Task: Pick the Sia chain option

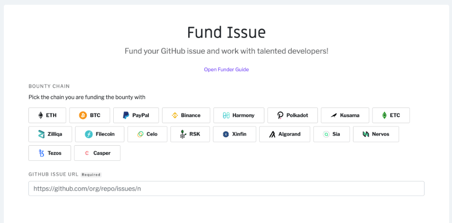Action: click(x=332, y=134)
